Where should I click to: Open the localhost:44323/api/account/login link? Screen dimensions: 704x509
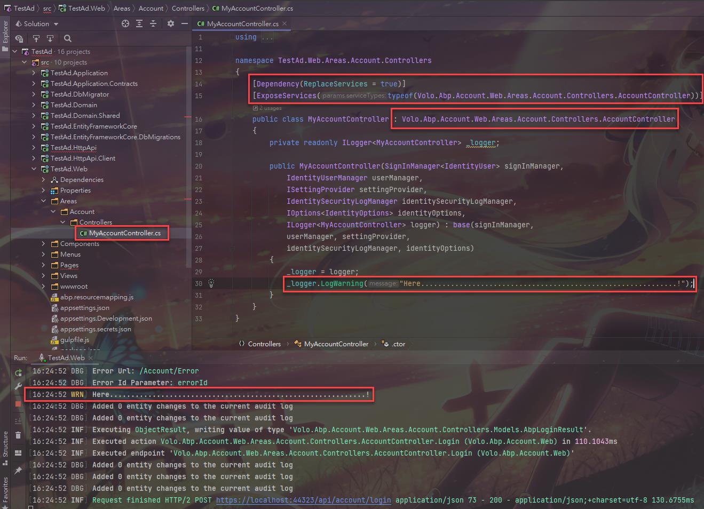pyautogui.click(x=303, y=500)
